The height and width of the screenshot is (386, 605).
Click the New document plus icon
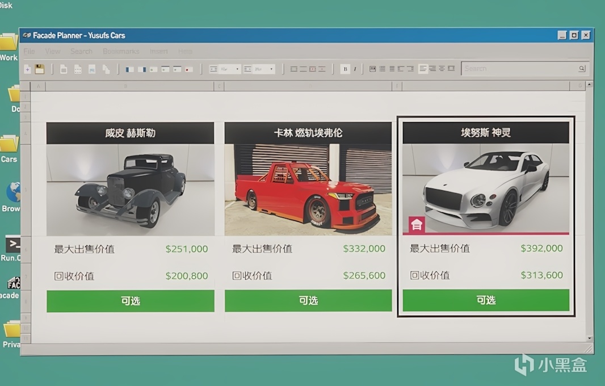(x=27, y=68)
